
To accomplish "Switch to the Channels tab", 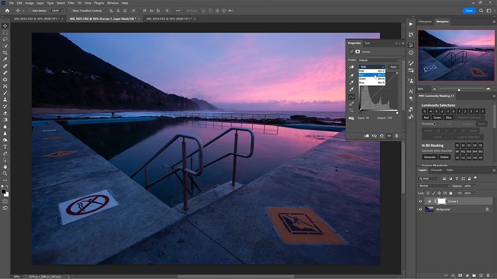I will [x=436, y=170].
